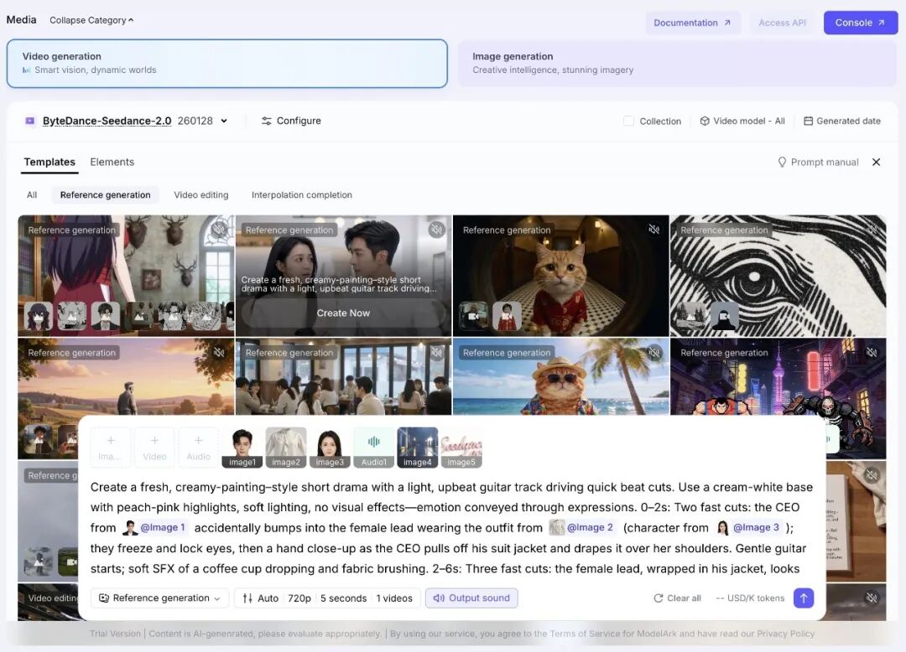Toggle the Output sound option
Viewport: 906px width, 652px height.
tap(471, 598)
